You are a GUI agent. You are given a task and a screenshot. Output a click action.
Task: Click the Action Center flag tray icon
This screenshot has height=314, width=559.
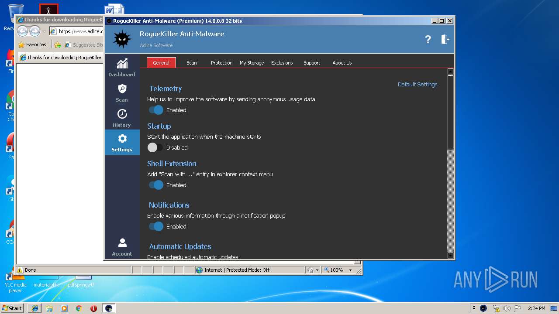coord(518,308)
